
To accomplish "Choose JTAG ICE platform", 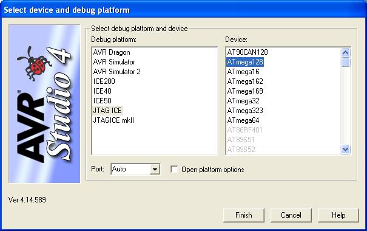I will pos(107,111).
